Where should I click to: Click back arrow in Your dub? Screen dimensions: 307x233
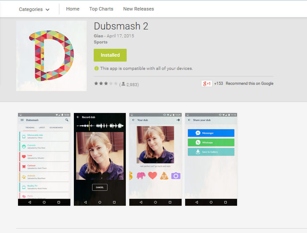[133, 120]
